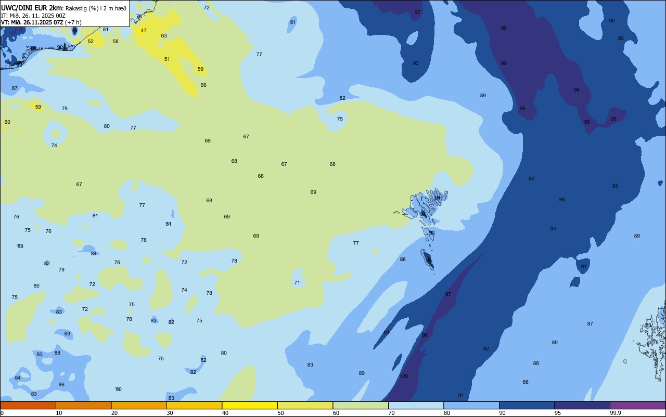Click the purple legend swatch above 99.9
Viewport: 666px width, 417px height.
coord(637,405)
